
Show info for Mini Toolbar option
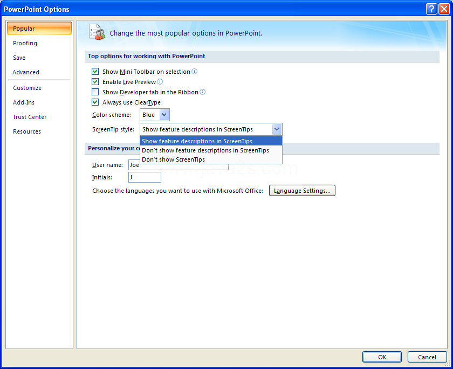(x=195, y=71)
